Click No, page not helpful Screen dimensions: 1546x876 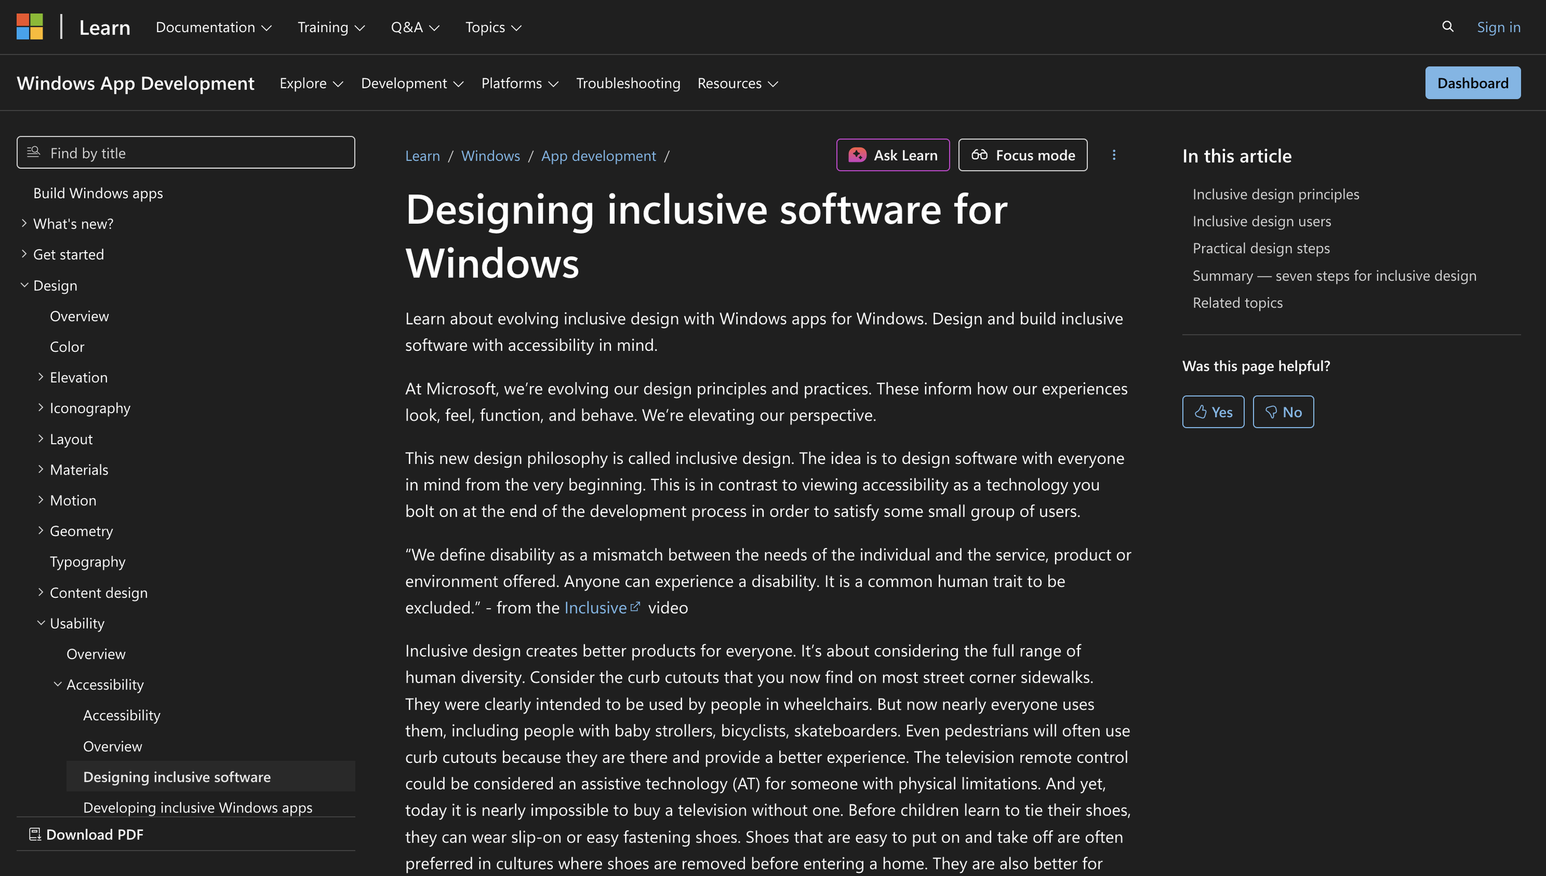tap(1283, 411)
